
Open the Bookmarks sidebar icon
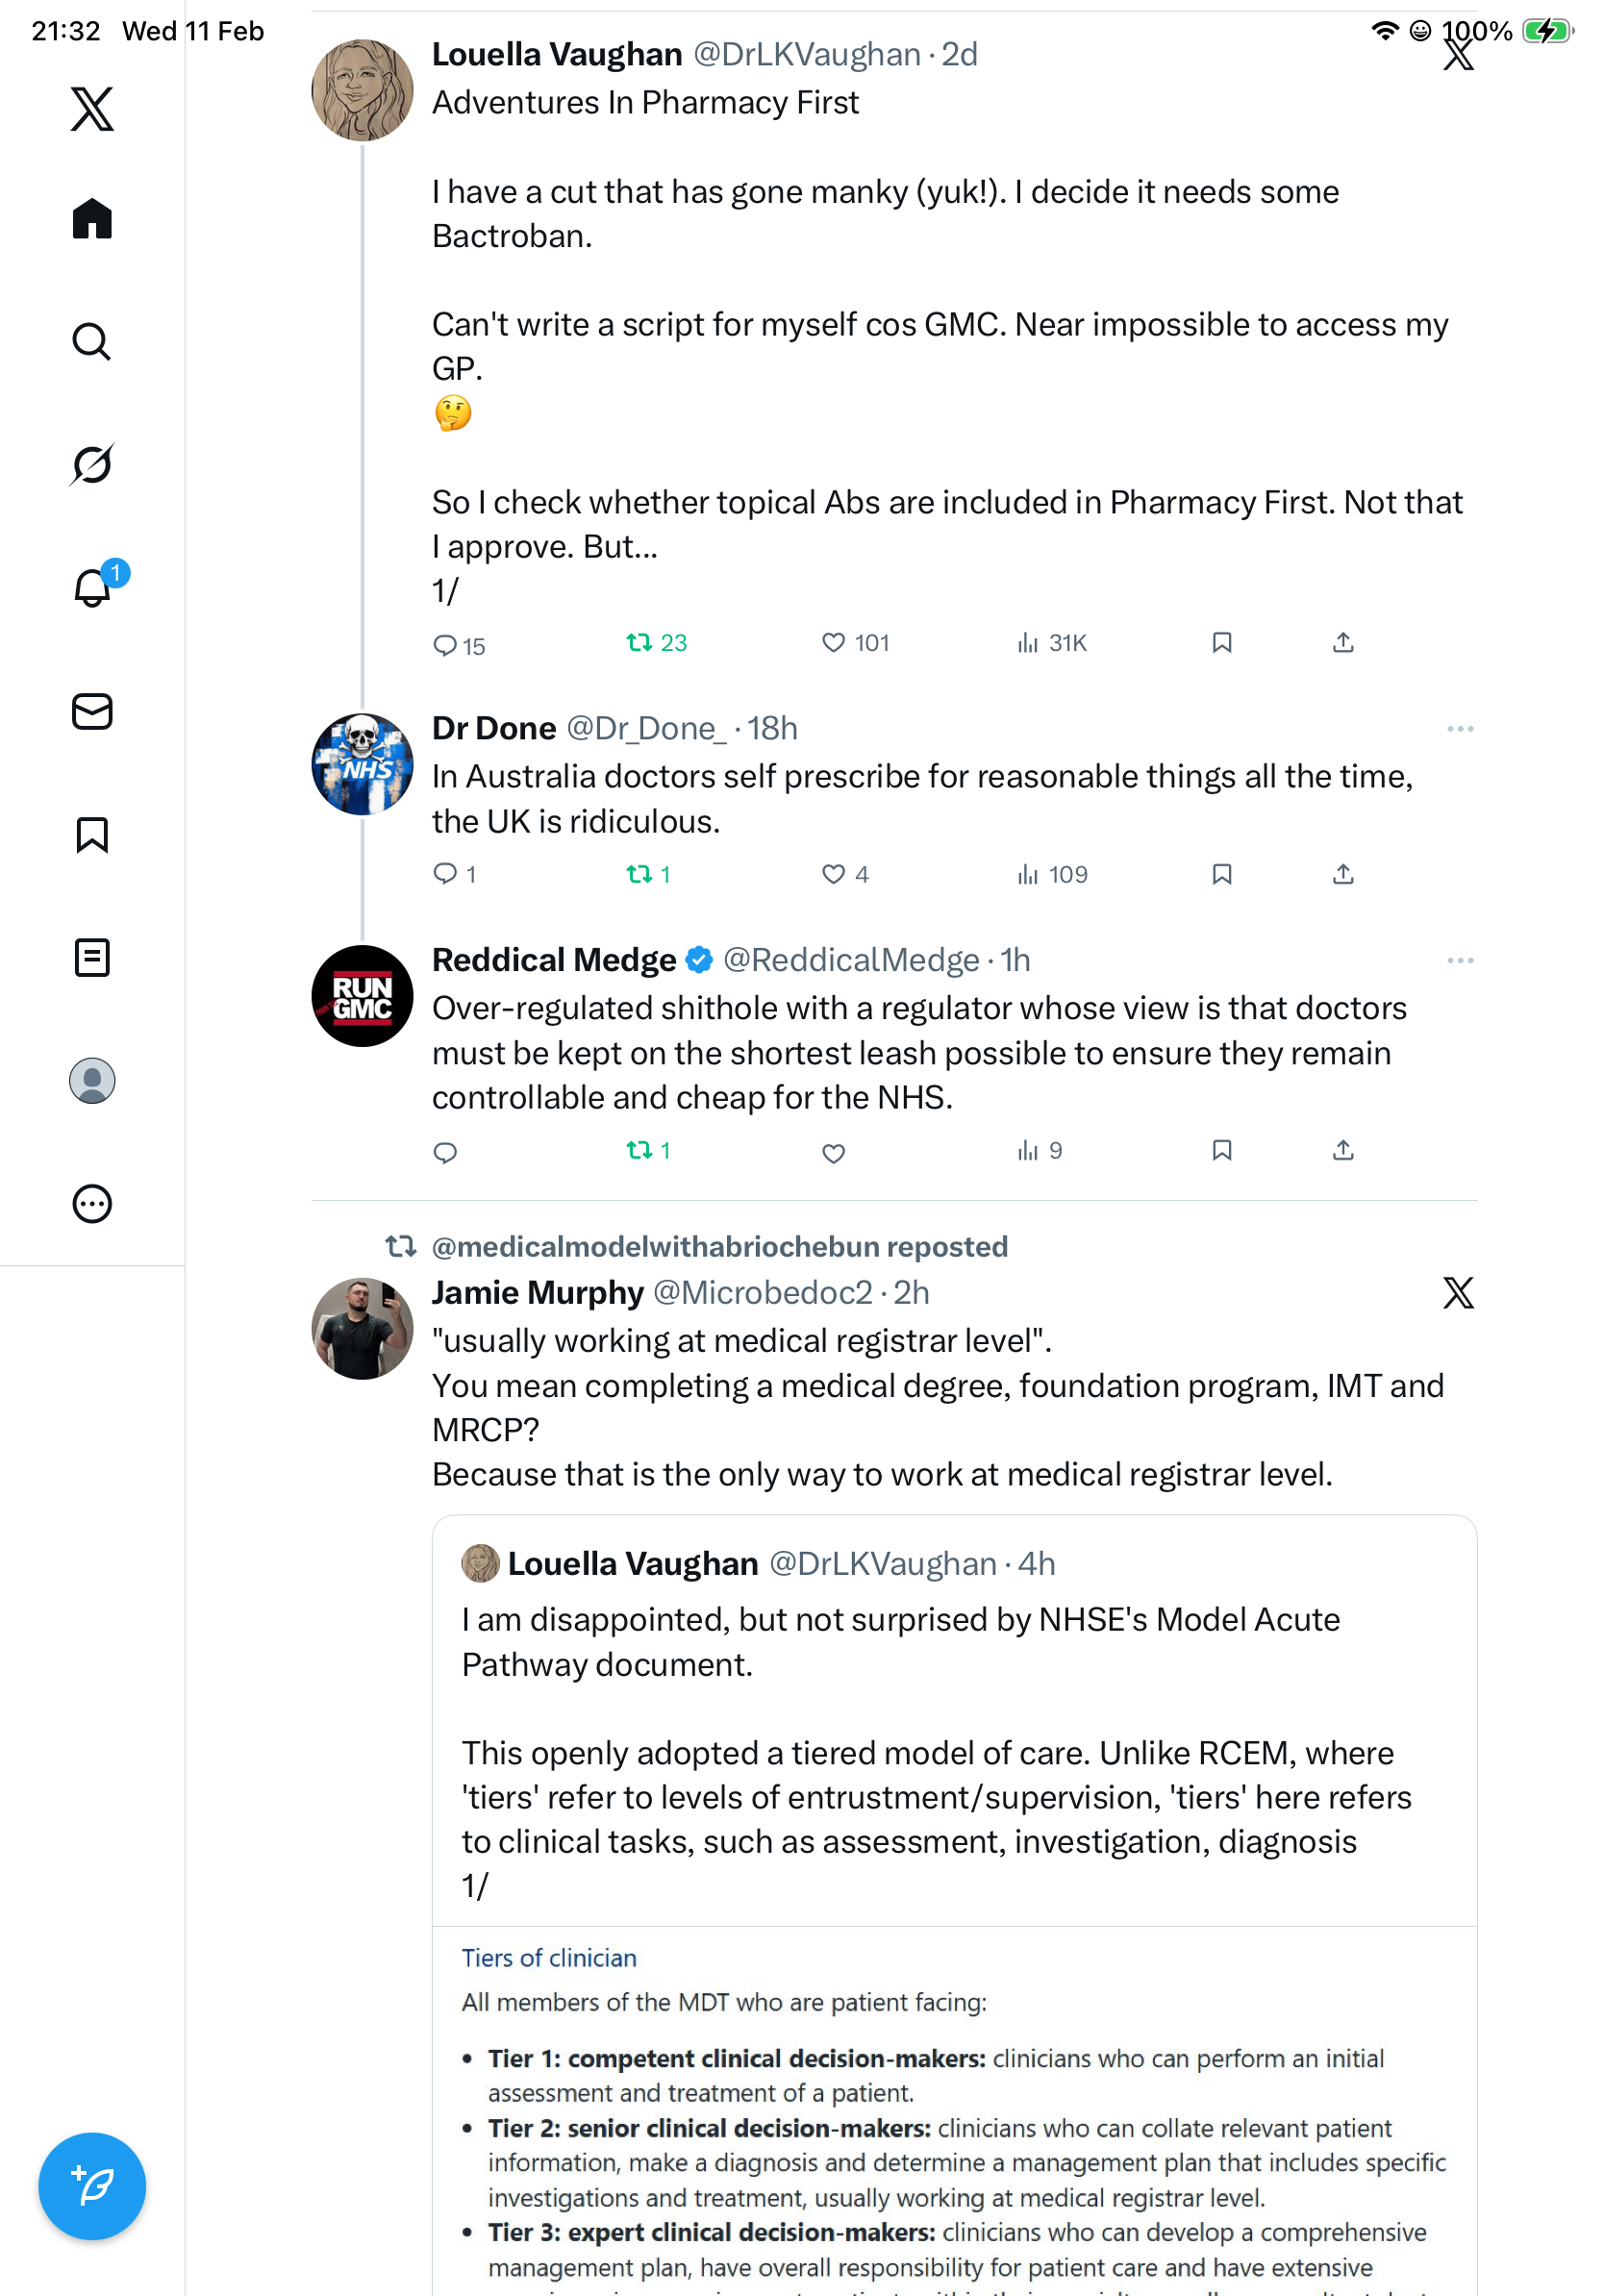click(92, 834)
